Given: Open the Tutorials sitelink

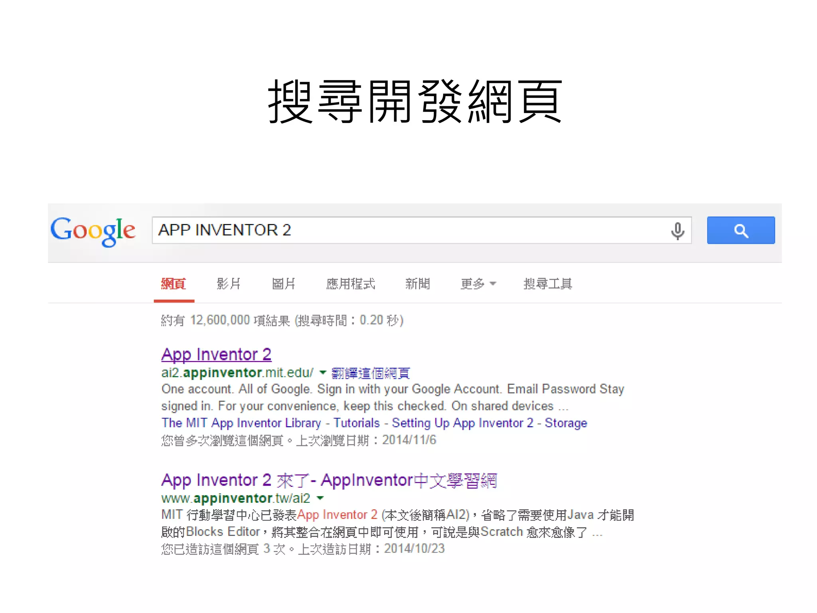Looking at the screenshot, I should [357, 423].
